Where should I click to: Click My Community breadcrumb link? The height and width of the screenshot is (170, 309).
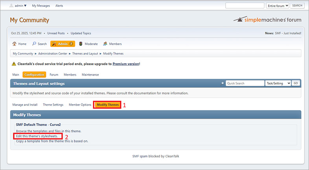pos(23,54)
